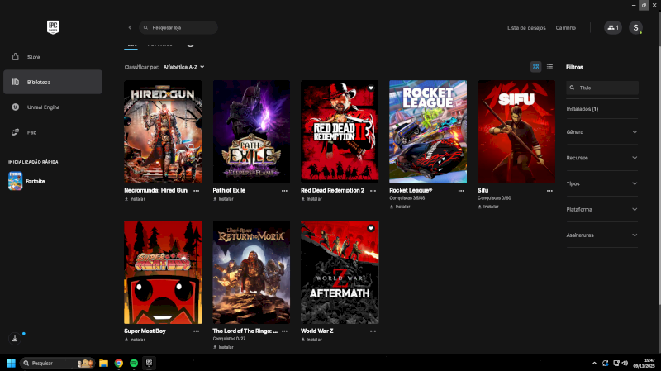This screenshot has width=661, height=371.
Task: Click the Epic Games logo
Action: tap(53, 27)
